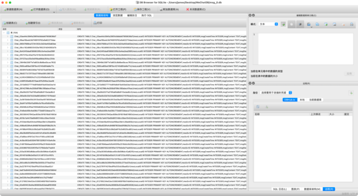Switch to the 执行 SQL tab
This screenshot has height=196, width=358.
tap(146, 15)
